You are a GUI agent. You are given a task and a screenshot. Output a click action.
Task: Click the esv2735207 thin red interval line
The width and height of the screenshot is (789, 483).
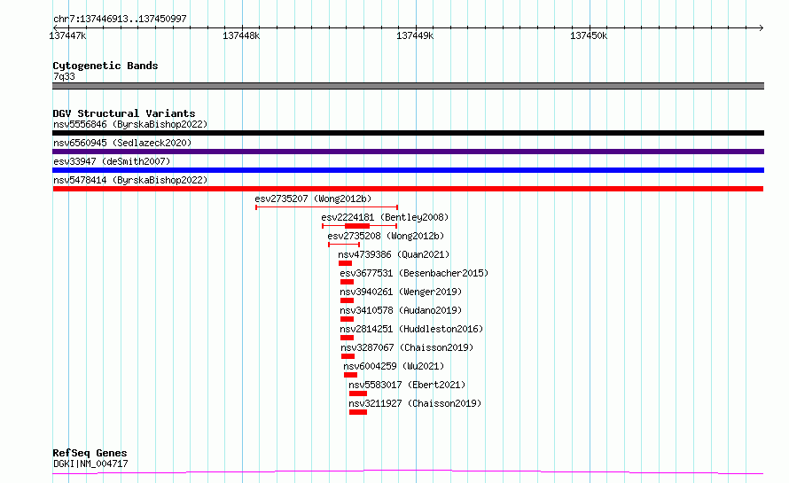click(x=326, y=206)
